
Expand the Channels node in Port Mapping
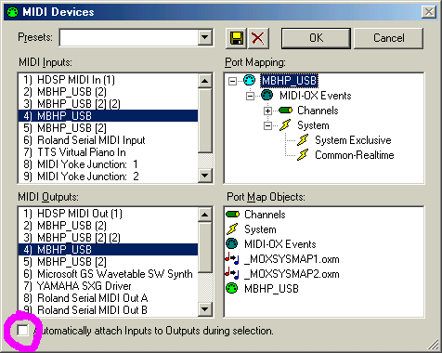(267, 111)
